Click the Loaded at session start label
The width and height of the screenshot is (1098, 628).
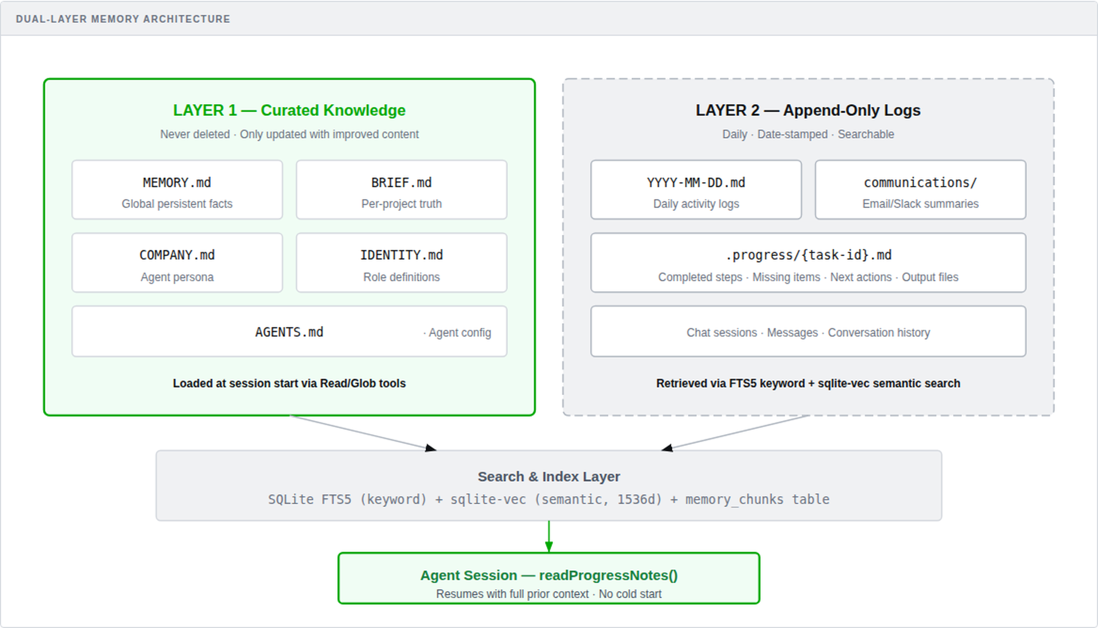(x=289, y=384)
